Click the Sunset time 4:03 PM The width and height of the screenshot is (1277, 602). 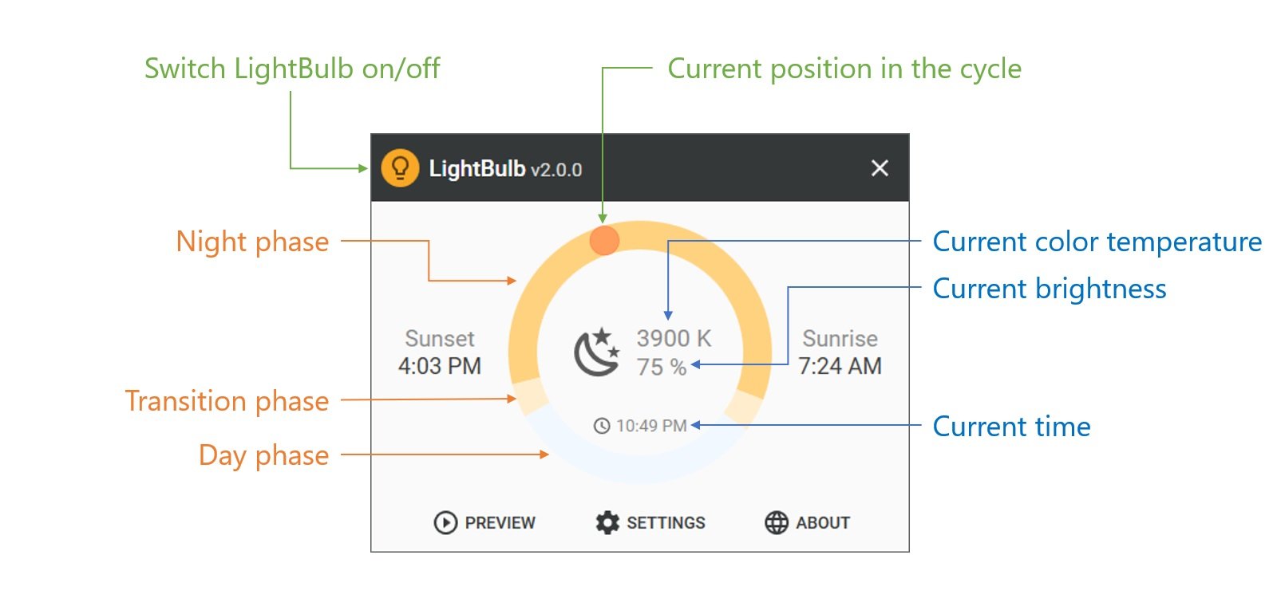coord(440,366)
